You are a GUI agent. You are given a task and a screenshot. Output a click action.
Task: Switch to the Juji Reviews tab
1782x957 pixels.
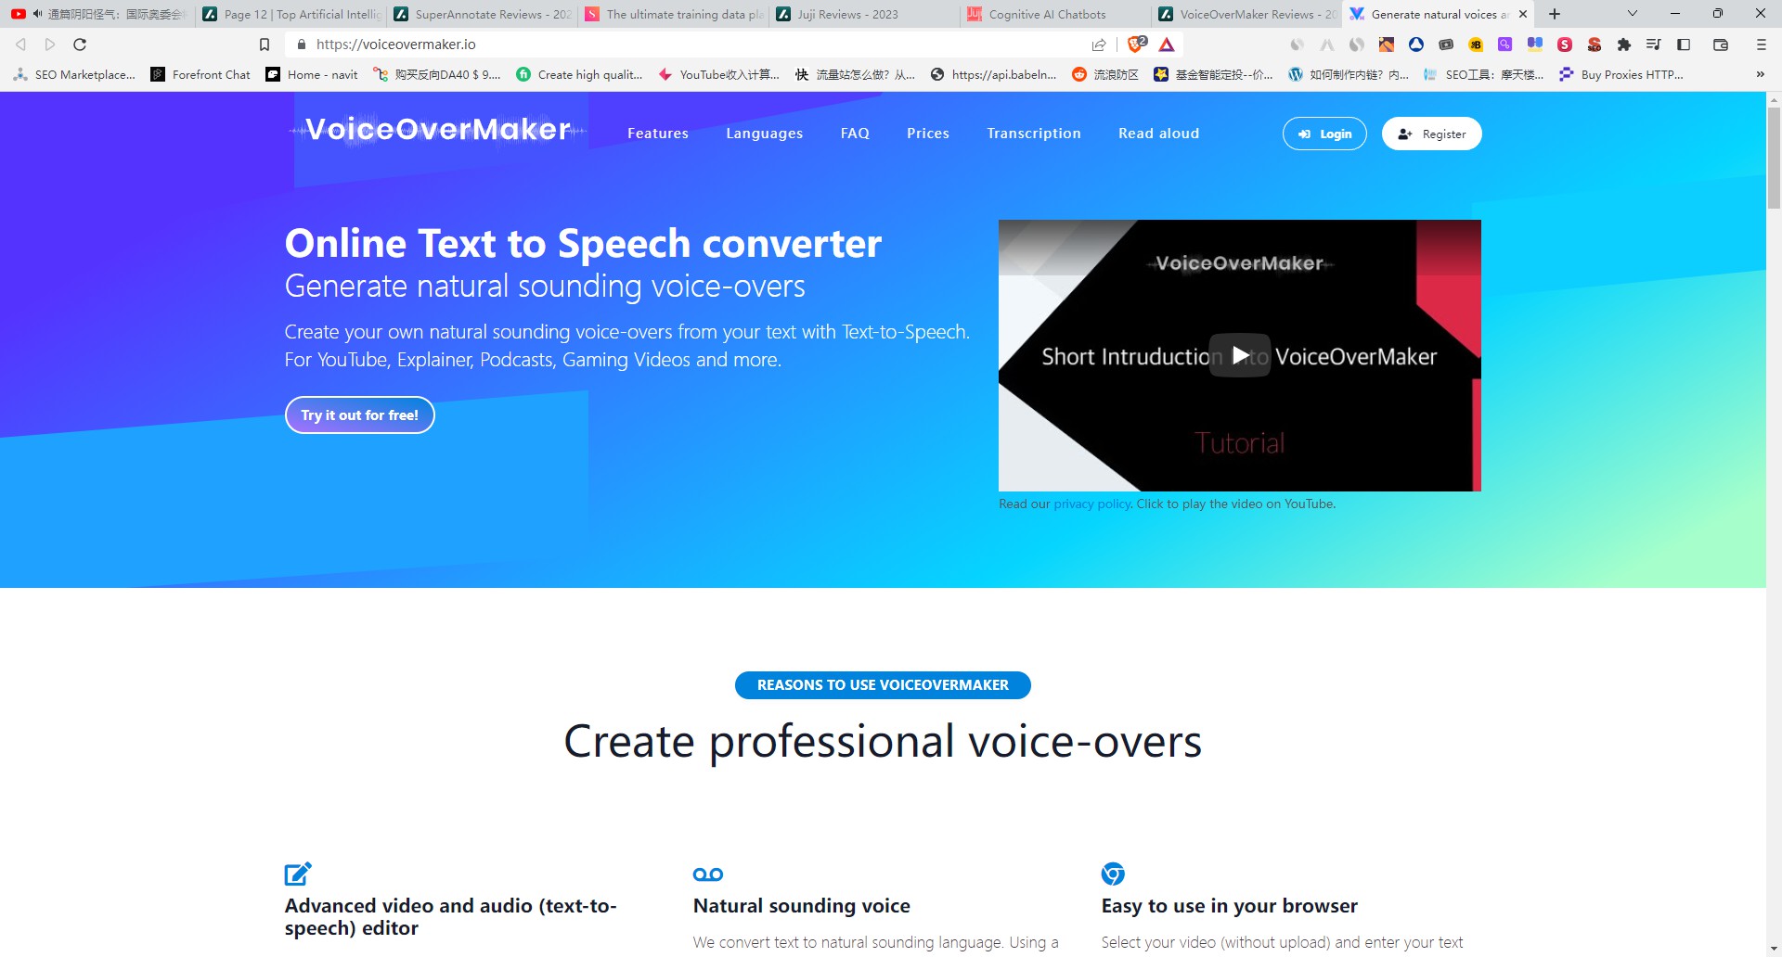pyautogui.click(x=865, y=14)
